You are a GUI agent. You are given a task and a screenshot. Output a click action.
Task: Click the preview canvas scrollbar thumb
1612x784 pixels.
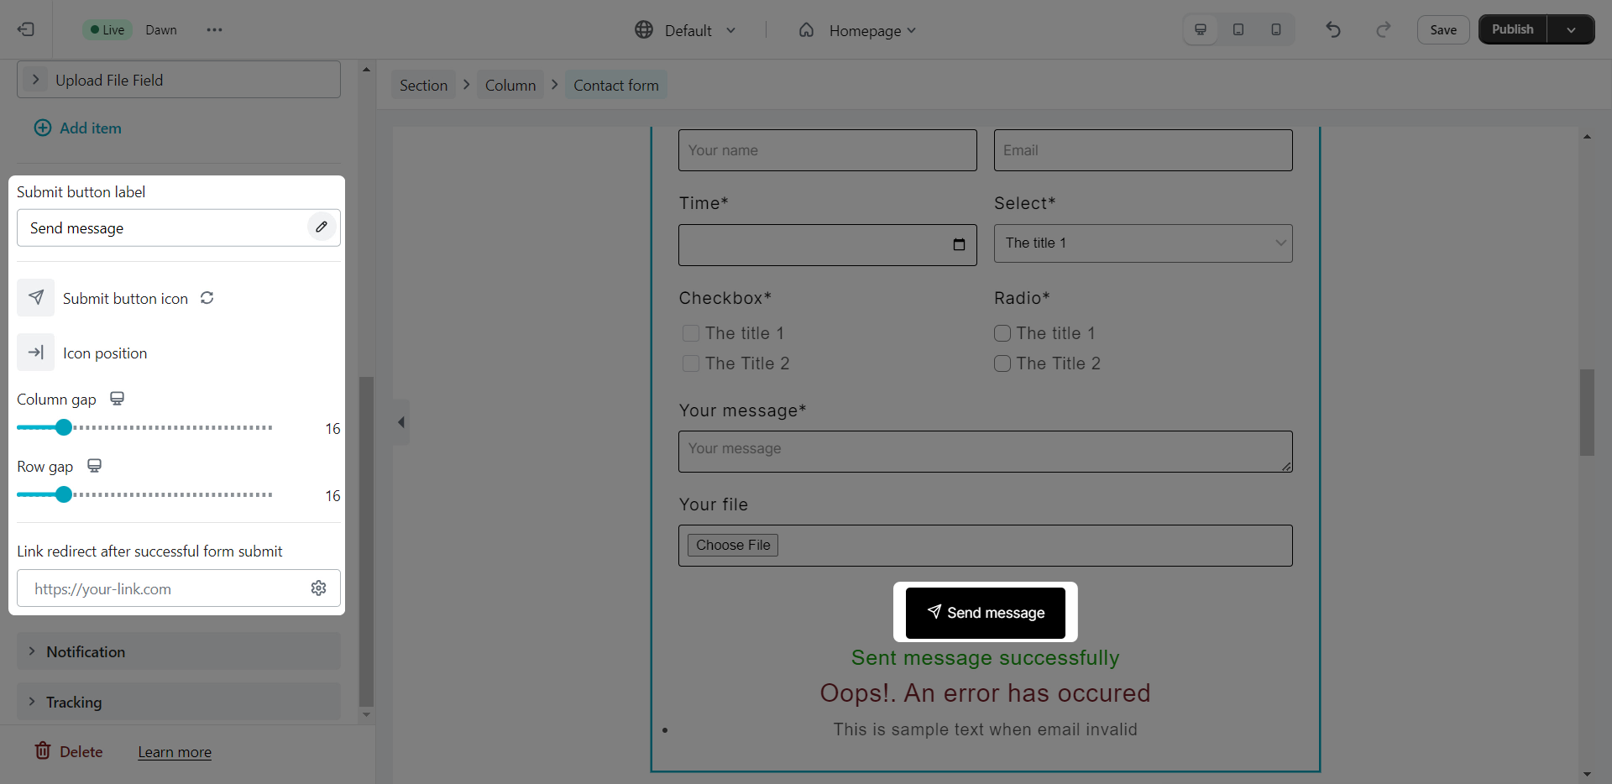[1587, 412]
